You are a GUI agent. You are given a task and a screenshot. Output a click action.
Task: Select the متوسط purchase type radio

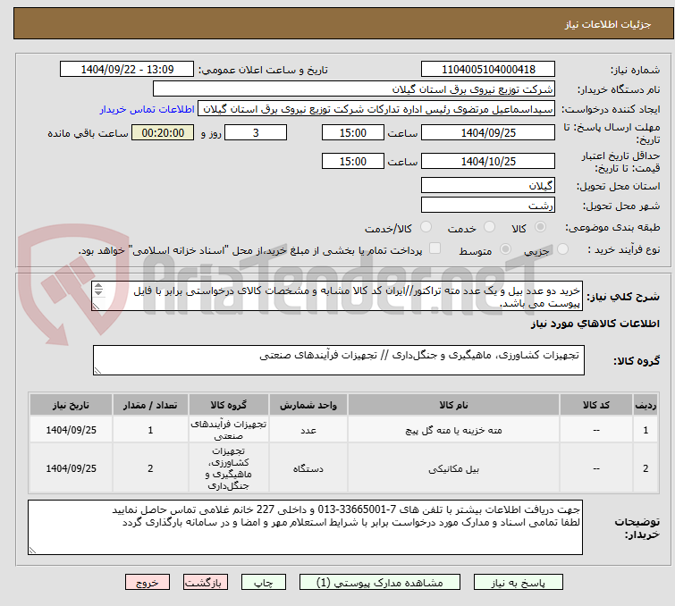pos(505,249)
